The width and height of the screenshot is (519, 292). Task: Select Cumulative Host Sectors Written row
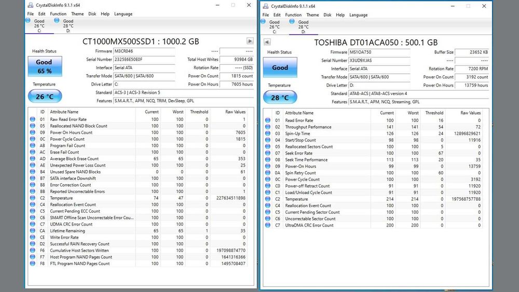138,251
